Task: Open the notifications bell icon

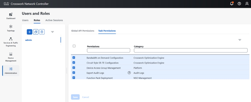Action: pos(232,4)
